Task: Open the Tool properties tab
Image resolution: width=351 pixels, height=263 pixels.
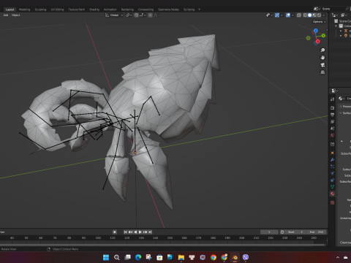Action: coord(333,99)
